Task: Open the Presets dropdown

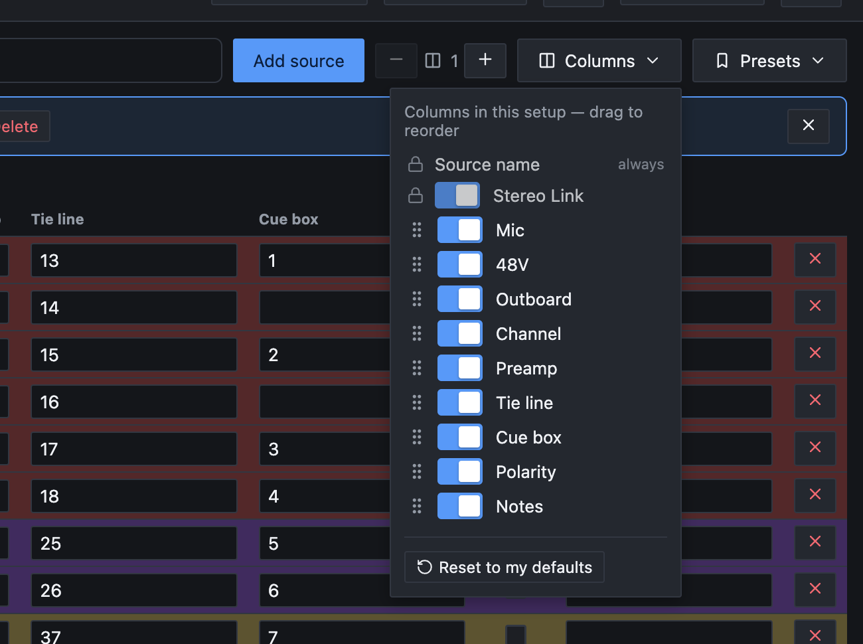Action: pyautogui.click(x=769, y=60)
